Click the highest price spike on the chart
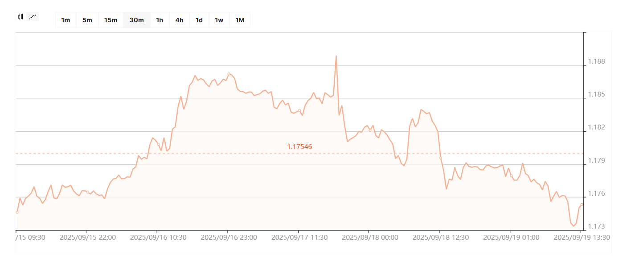 point(336,56)
